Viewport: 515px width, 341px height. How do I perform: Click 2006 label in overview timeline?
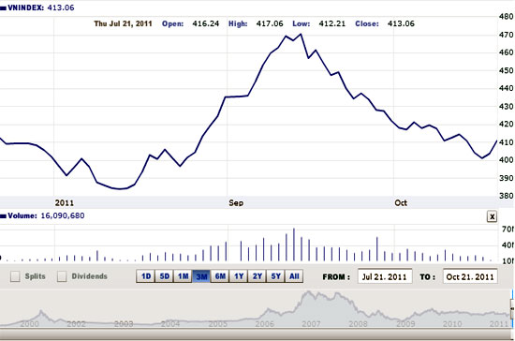(265, 323)
